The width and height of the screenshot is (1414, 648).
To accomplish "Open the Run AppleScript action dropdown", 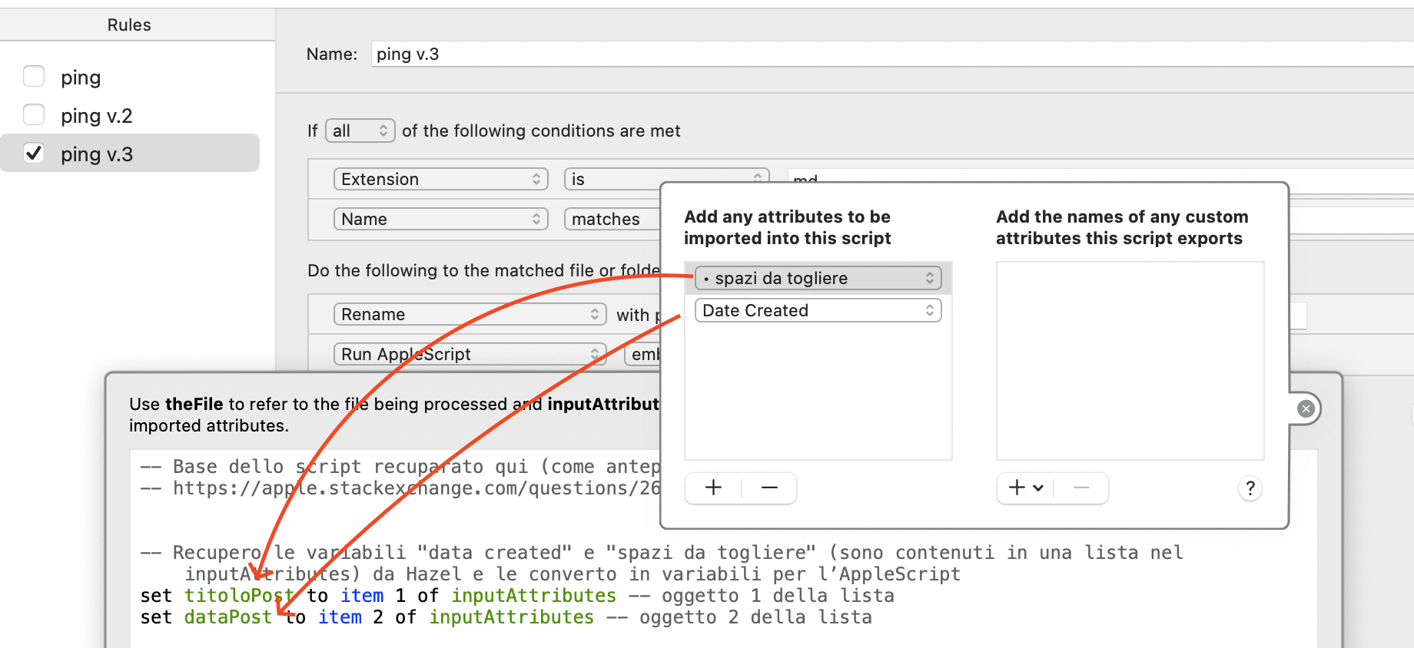I will click(x=470, y=354).
